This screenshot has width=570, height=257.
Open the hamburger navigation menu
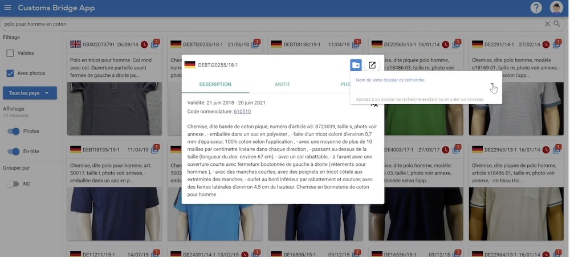(7, 7)
